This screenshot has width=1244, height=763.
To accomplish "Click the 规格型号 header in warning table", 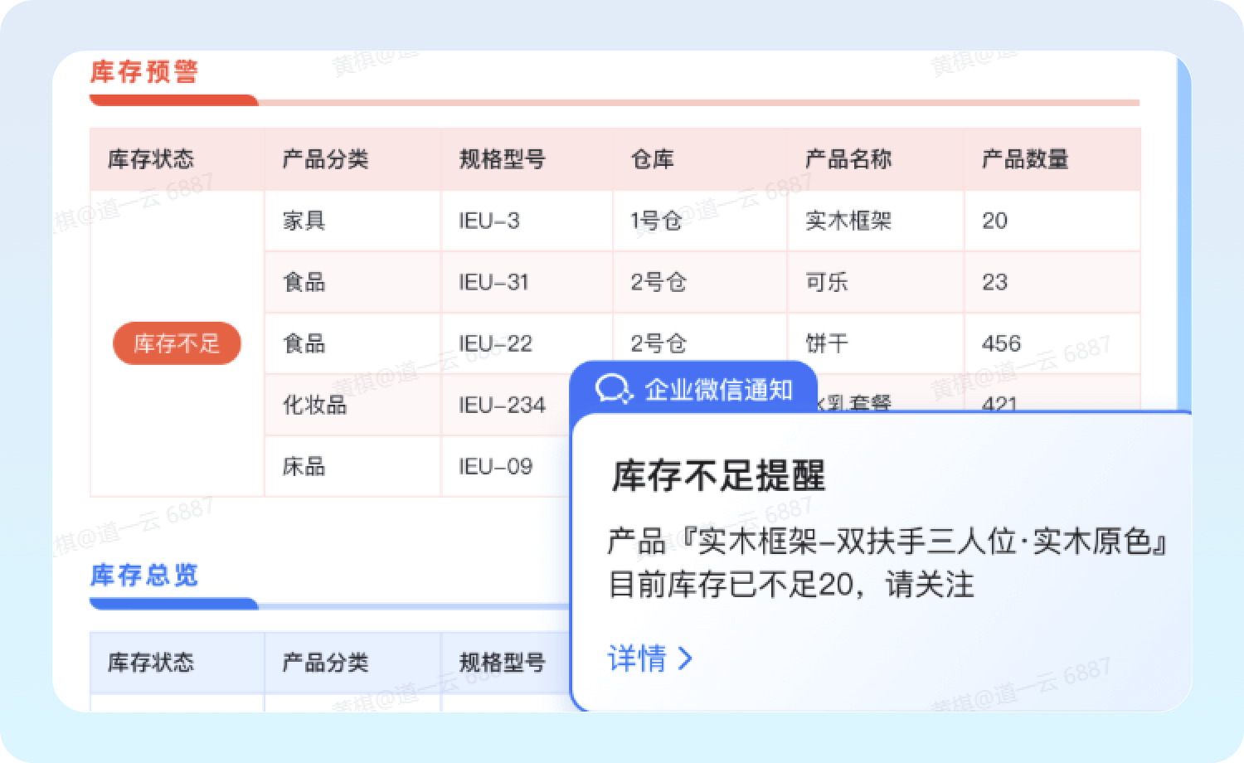I will pyautogui.click(x=503, y=159).
